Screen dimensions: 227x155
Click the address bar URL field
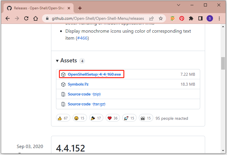(98, 18)
